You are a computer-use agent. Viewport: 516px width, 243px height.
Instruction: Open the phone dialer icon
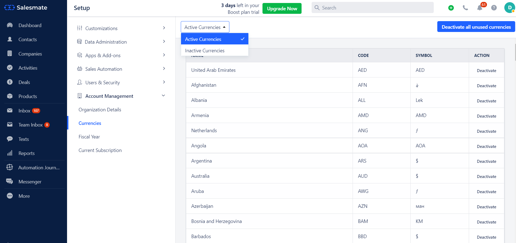tap(465, 8)
